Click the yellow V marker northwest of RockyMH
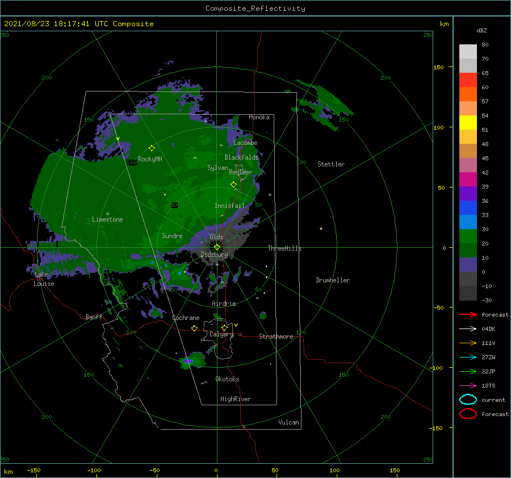This screenshot has width=511, height=478. tap(118, 139)
